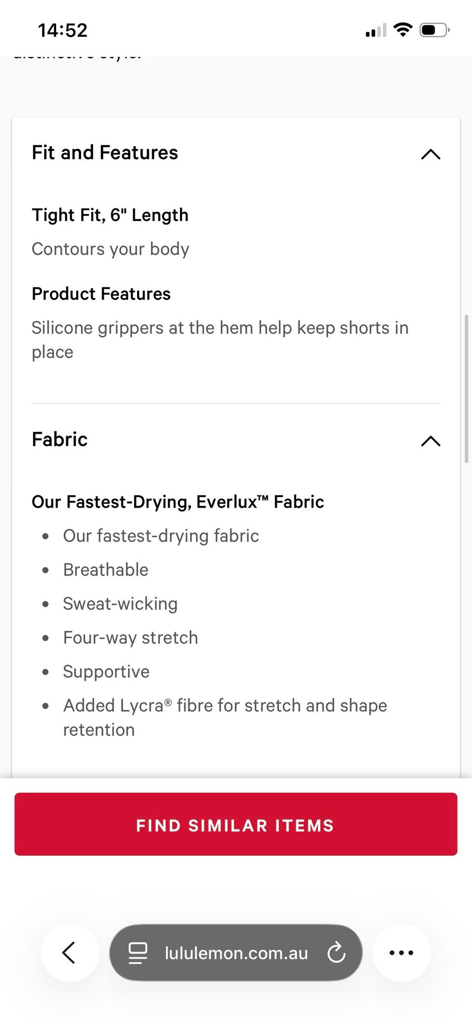Tap the cellular signal bars icon
This screenshot has width=472, height=1023.
pos(376,31)
